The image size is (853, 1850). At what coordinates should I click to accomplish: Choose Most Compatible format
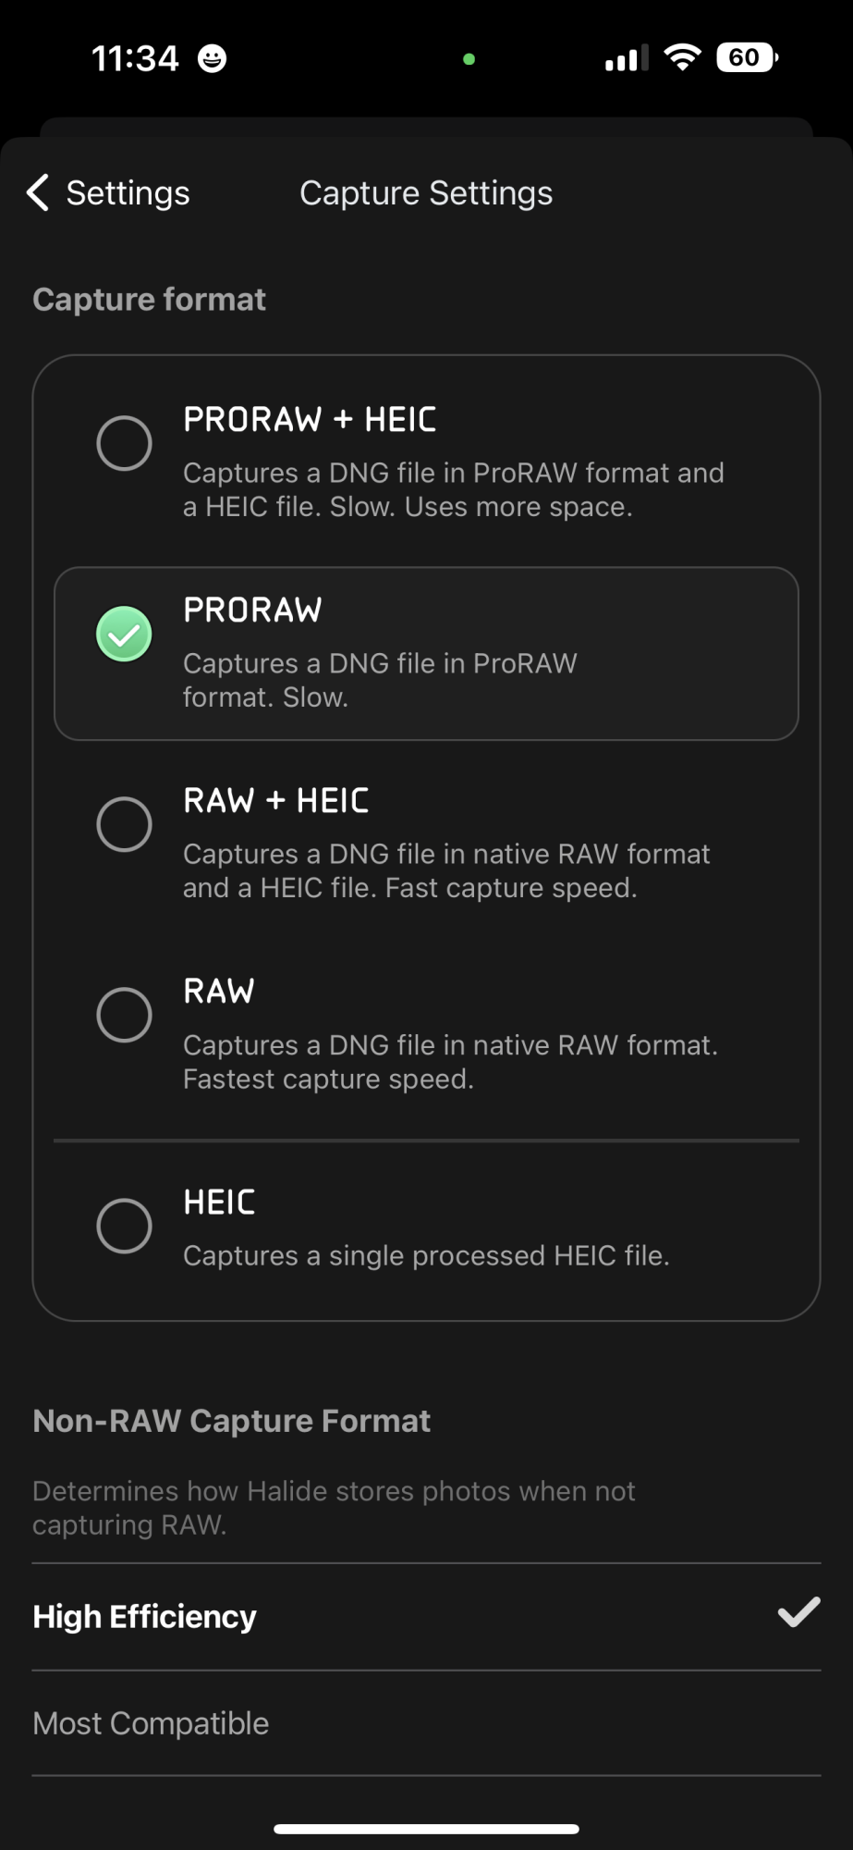(426, 1723)
